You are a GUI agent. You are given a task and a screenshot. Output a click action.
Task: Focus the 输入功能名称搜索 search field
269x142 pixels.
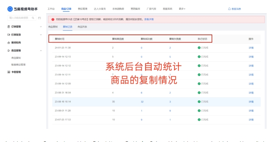[22, 18]
